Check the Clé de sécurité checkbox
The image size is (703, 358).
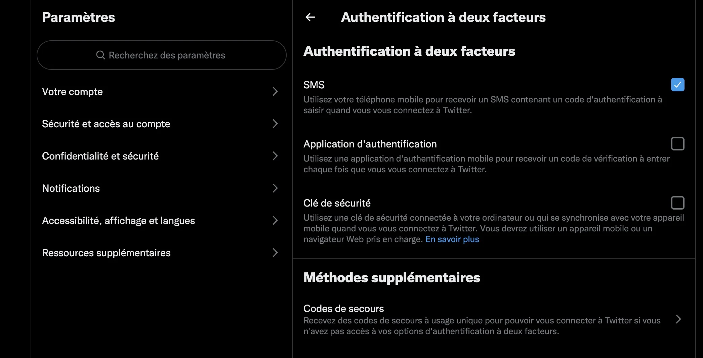(x=677, y=203)
